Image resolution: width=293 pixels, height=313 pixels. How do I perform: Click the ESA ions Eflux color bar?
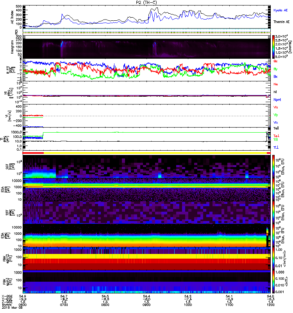[x=273, y=189]
